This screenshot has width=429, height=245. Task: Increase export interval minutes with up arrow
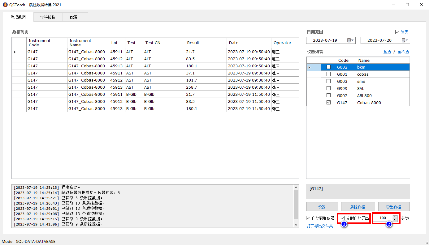point(395,217)
